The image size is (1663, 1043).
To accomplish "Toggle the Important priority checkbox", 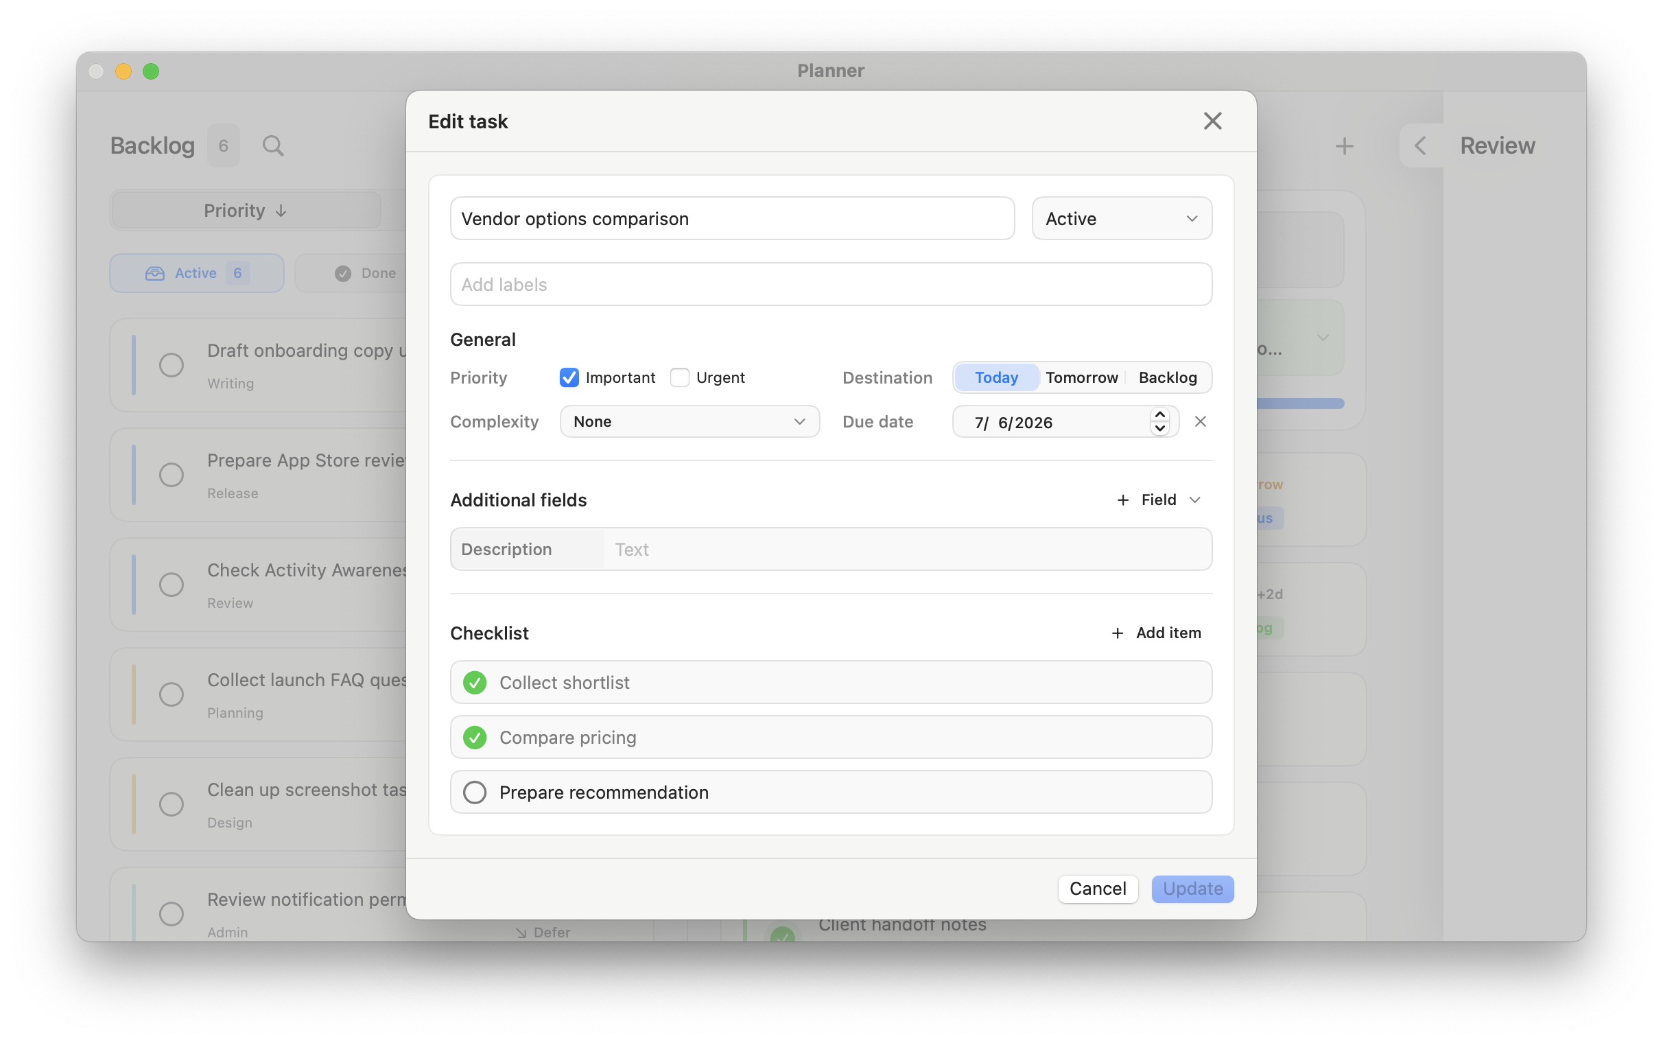I will [x=569, y=377].
